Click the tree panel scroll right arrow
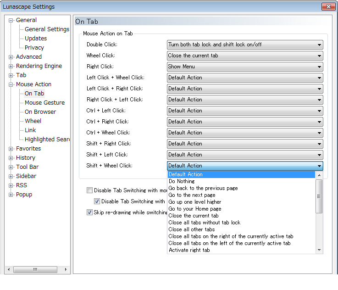Screen dimensions: 338x290 point(66,269)
